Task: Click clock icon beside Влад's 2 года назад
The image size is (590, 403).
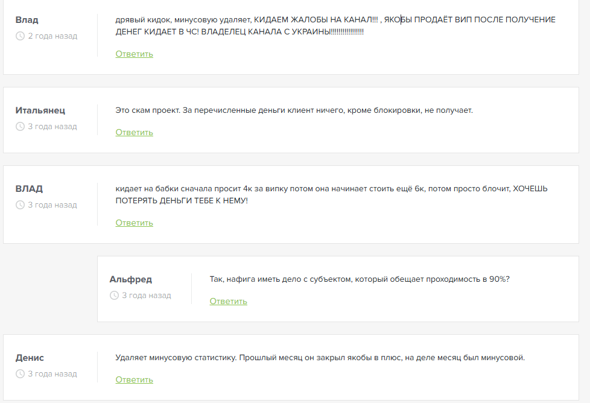Action: [20, 36]
